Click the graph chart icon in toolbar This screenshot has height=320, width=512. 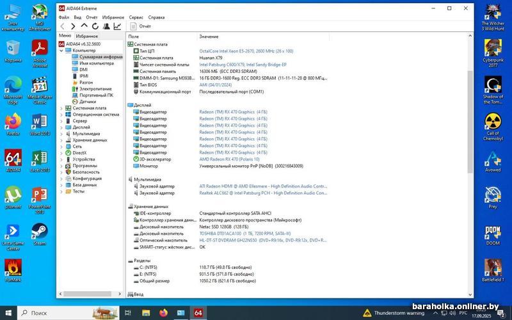[x=117, y=26]
